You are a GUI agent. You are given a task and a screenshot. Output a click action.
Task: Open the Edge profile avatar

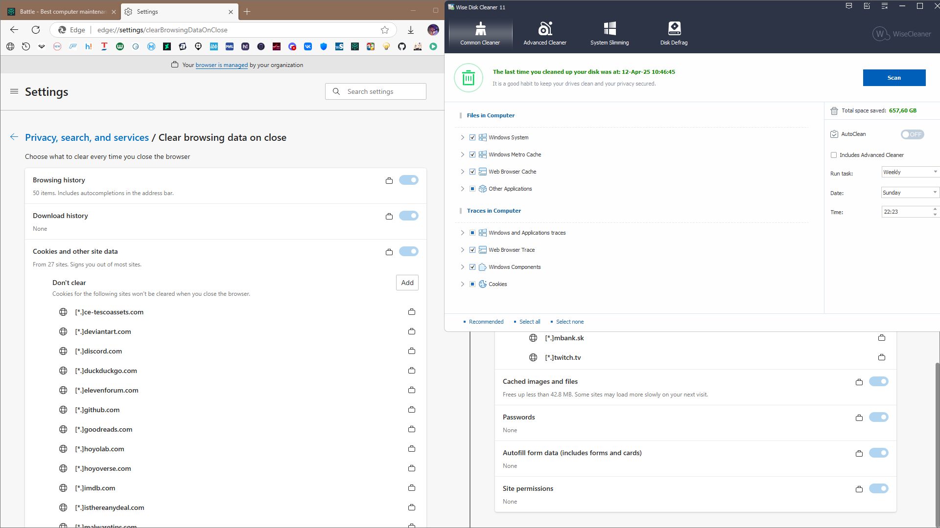[433, 30]
